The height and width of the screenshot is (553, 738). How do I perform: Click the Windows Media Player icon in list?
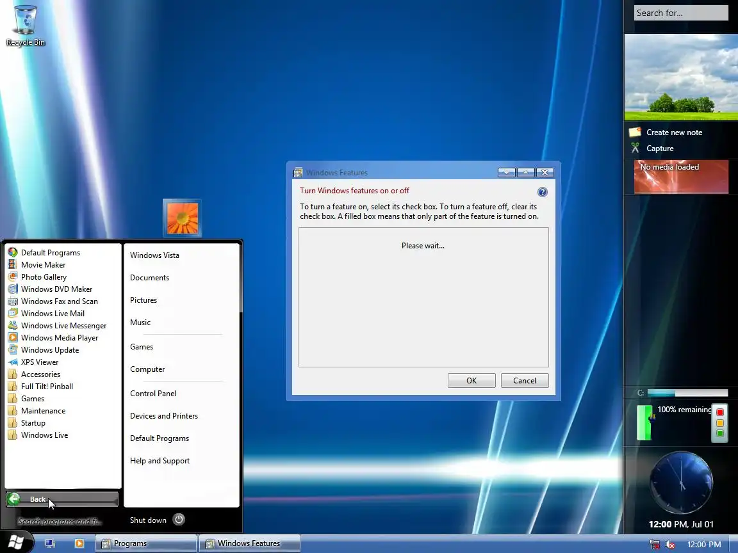point(13,338)
